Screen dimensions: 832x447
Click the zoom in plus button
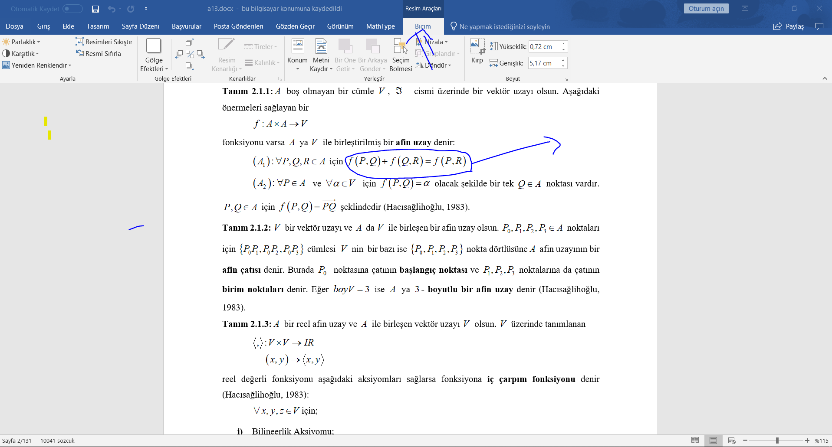click(807, 440)
